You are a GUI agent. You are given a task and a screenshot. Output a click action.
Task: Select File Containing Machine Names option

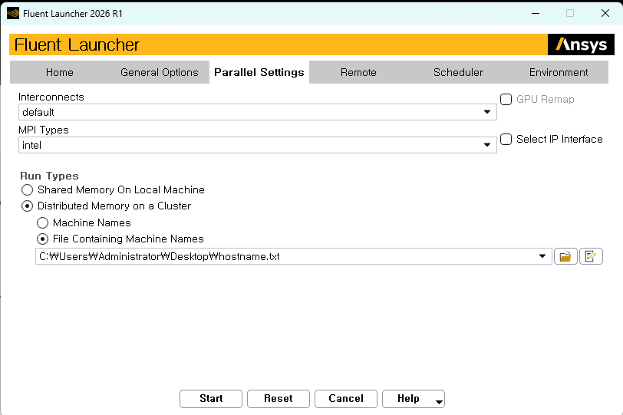coord(43,239)
